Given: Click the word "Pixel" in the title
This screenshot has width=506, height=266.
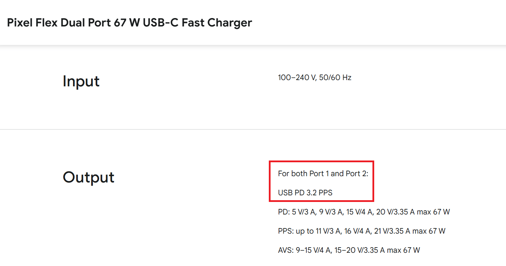Looking at the screenshot, I should click(19, 23).
